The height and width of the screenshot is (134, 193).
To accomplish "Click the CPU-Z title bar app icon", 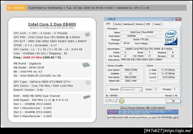I will (106, 19).
